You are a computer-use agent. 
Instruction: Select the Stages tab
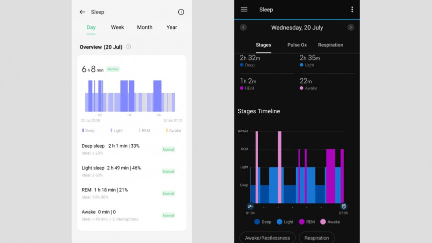click(x=263, y=45)
